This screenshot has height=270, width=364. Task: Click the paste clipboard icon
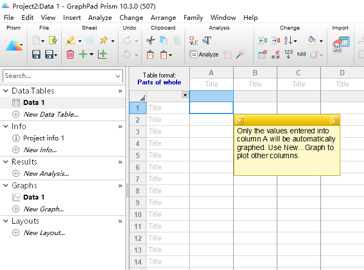coord(150,54)
